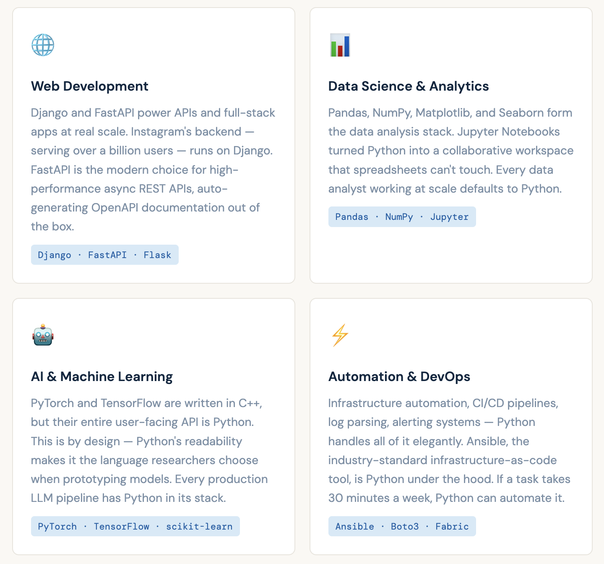Click the AI & Machine Learning title

(x=102, y=376)
